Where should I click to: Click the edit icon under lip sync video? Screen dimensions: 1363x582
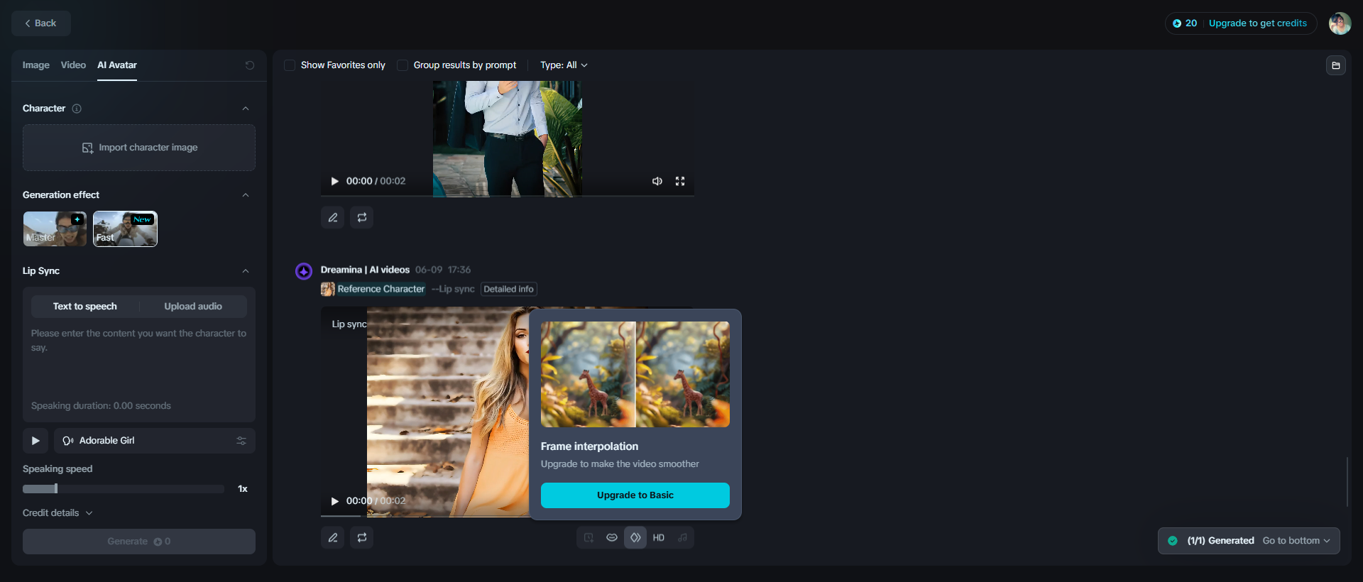pos(333,538)
